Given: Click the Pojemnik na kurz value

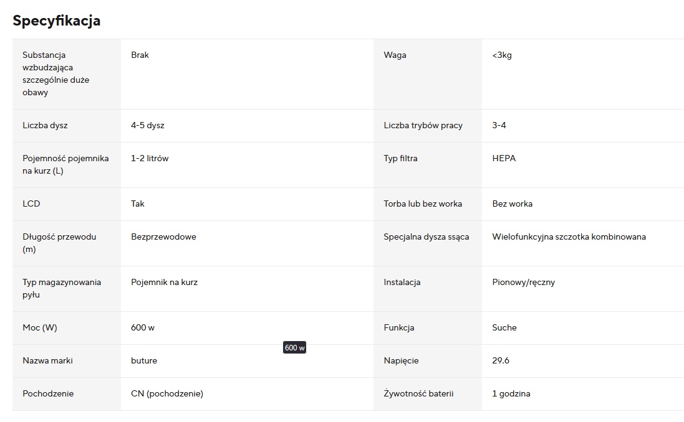Looking at the screenshot, I should 164,282.
